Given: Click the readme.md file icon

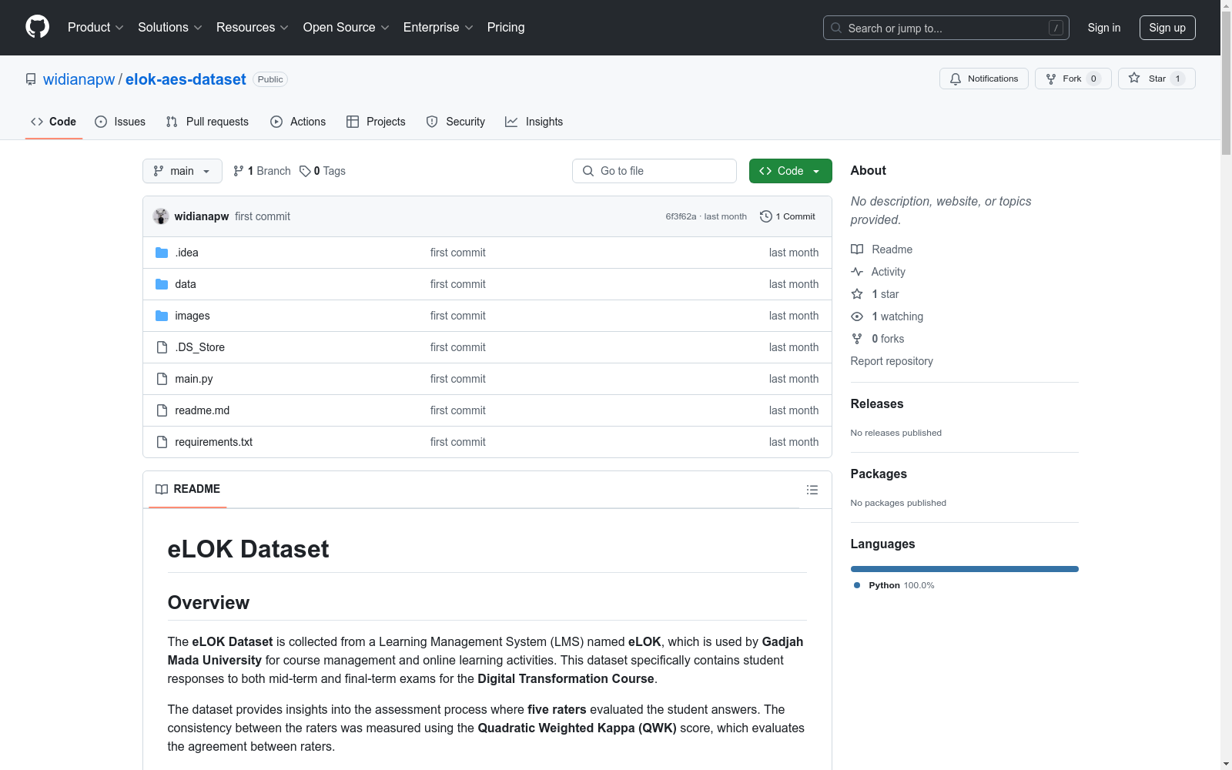Looking at the screenshot, I should [x=162, y=410].
